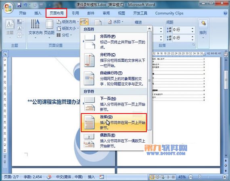Switch to the References (引用) tab
Viewport: 230px width, 181px height.
point(75,13)
